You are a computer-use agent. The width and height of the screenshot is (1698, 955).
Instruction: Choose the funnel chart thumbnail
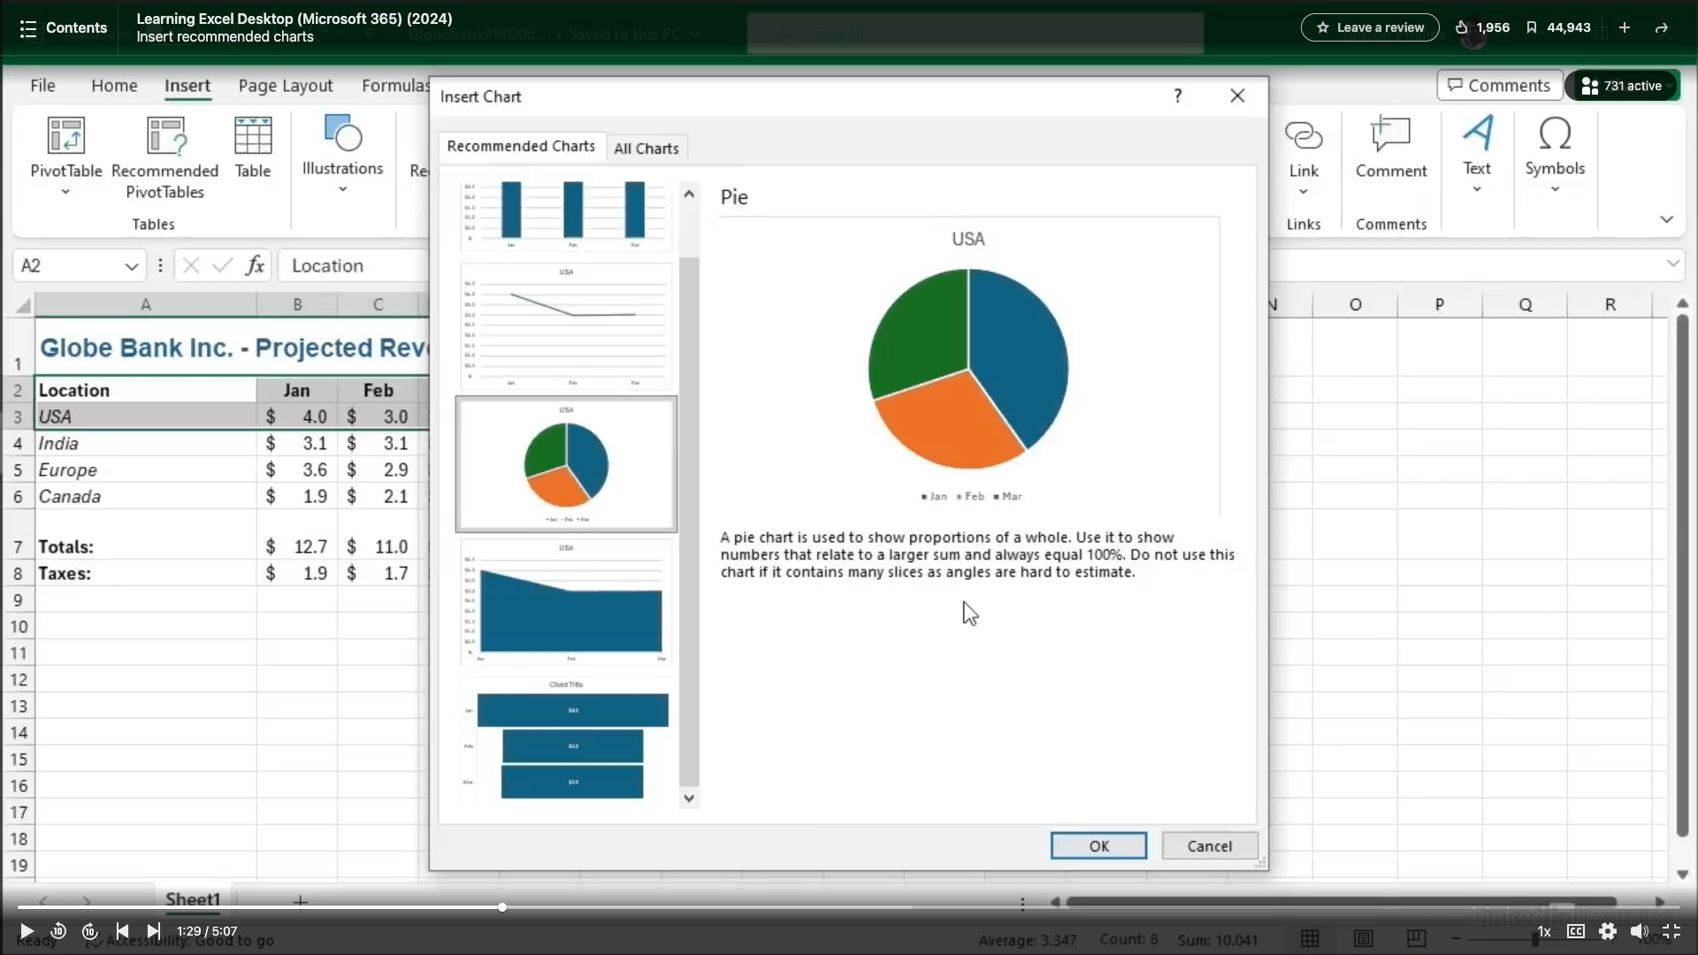(x=566, y=741)
